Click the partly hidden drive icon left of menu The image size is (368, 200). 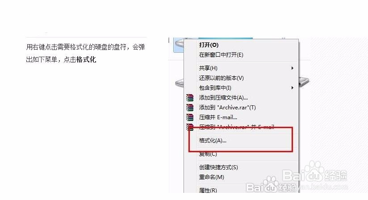coord(180,83)
